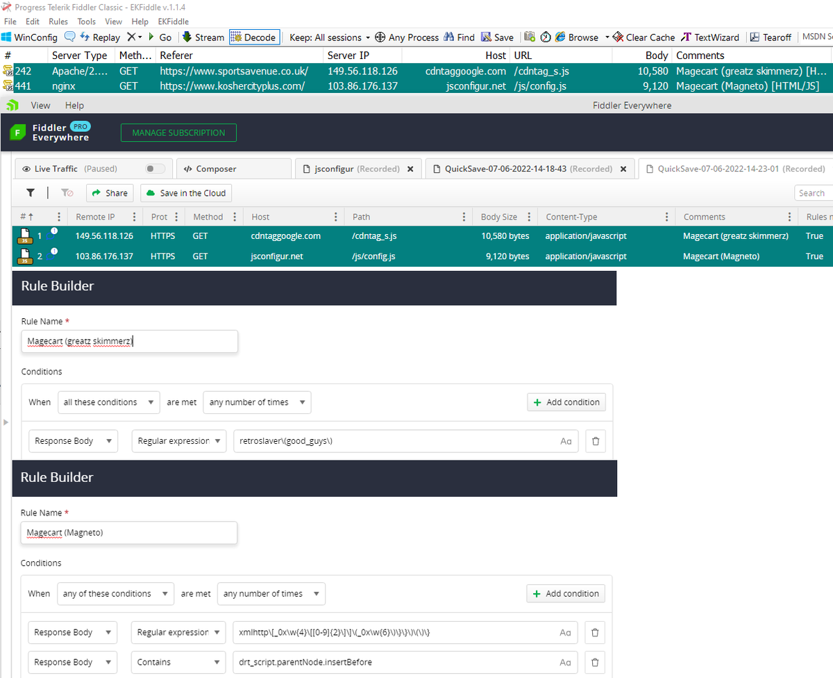Toggle case sensitivity on retroslaver condition

(566, 441)
